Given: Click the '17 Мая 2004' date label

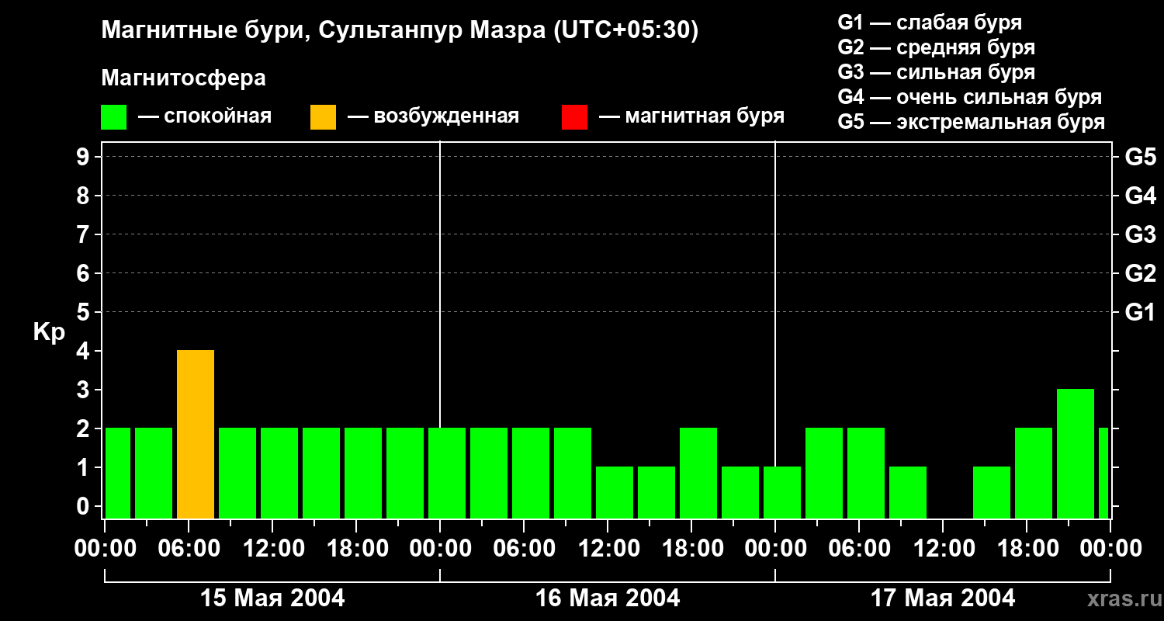Looking at the screenshot, I should [943, 598].
